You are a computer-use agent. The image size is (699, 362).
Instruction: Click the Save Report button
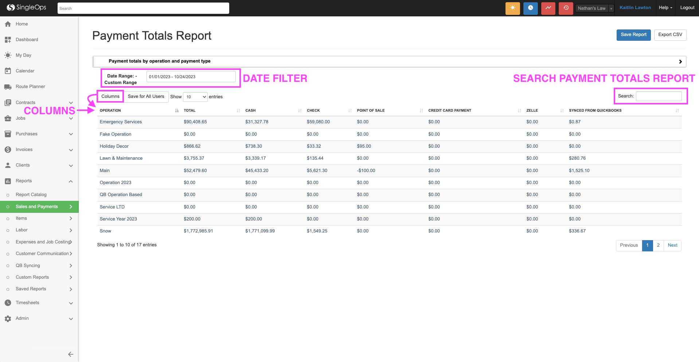click(633, 35)
